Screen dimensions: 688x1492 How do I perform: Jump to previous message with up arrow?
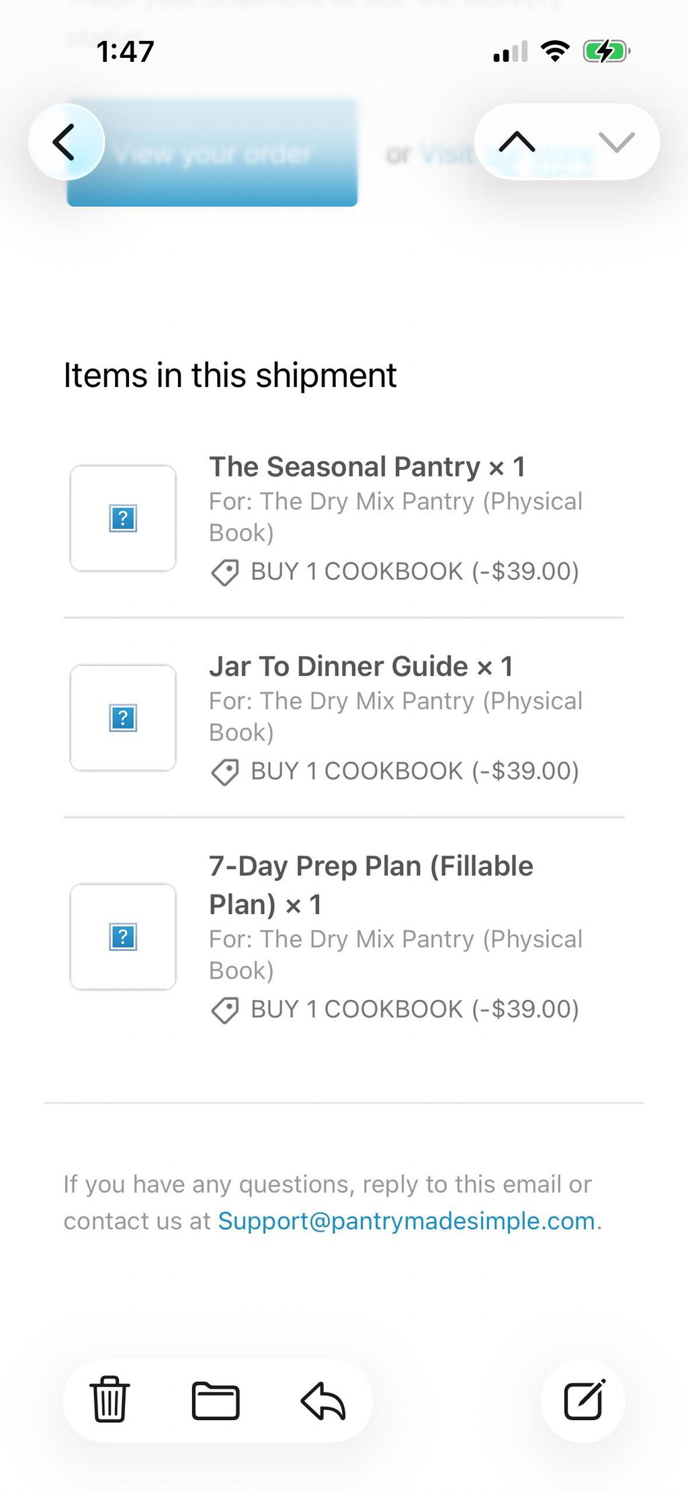517,142
